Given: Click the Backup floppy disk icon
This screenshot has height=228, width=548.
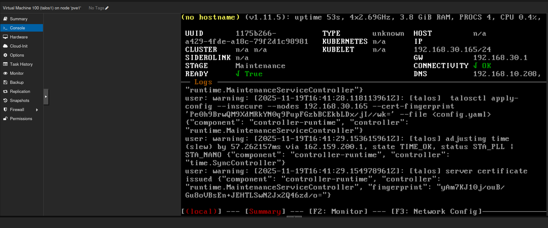Looking at the screenshot, I should click(x=5, y=82).
